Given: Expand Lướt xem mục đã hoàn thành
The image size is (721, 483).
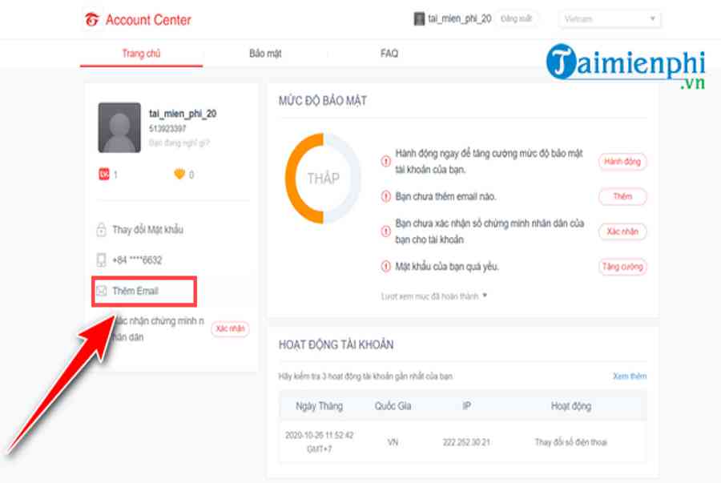Looking at the screenshot, I should pos(434,296).
